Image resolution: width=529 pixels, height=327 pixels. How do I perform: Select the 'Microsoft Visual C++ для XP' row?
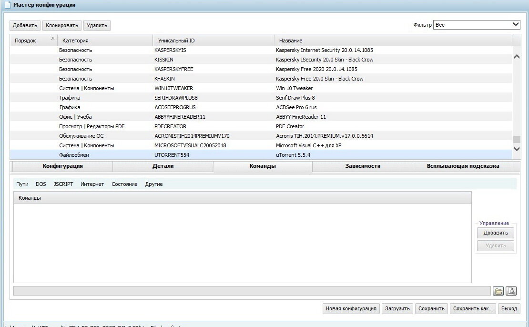pyautogui.click(x=261, y=145)
